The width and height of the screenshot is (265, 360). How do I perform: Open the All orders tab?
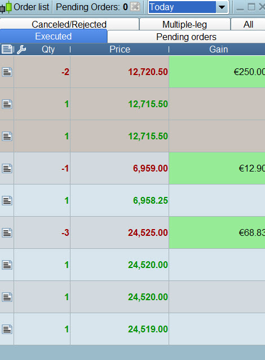tap(248, 24)
